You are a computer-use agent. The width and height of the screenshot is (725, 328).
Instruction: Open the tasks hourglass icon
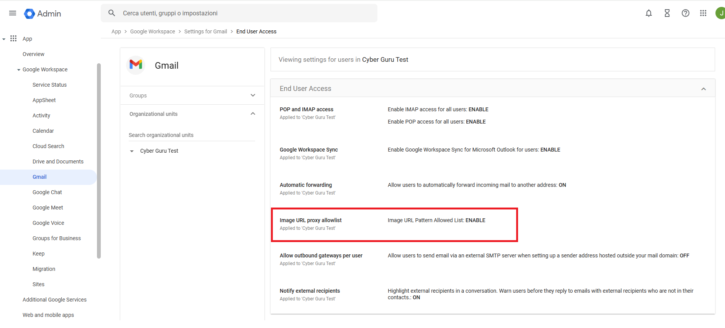click(x=667, y=13)
